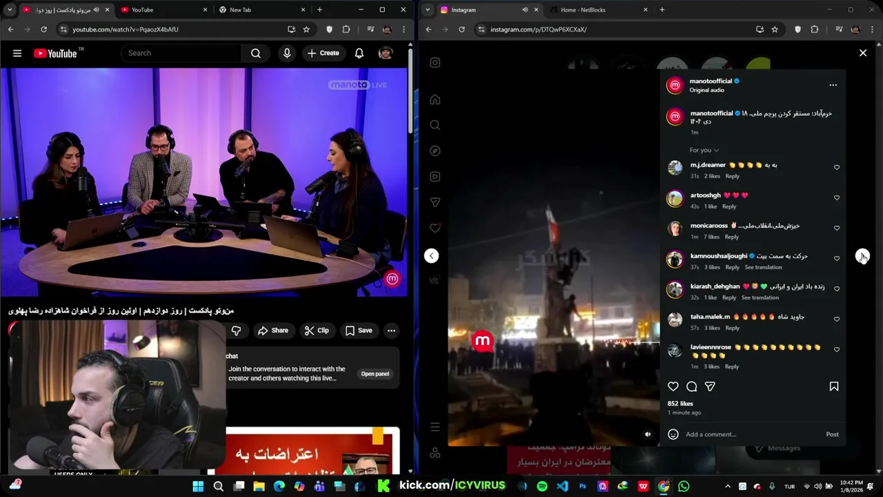Open extensions puzzle icon in YouTube window
Viewport: 883px width, 497px height.
[x=346, y=30]
